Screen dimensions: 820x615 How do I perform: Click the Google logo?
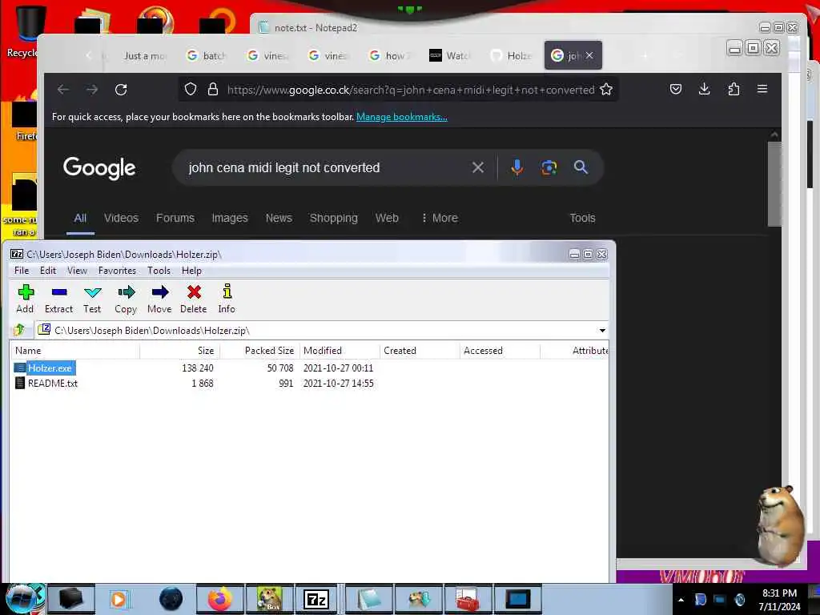coord(99,168)
